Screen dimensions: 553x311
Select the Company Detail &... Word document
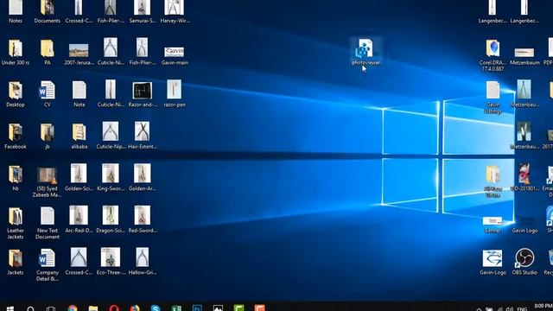tap(48, 265)
